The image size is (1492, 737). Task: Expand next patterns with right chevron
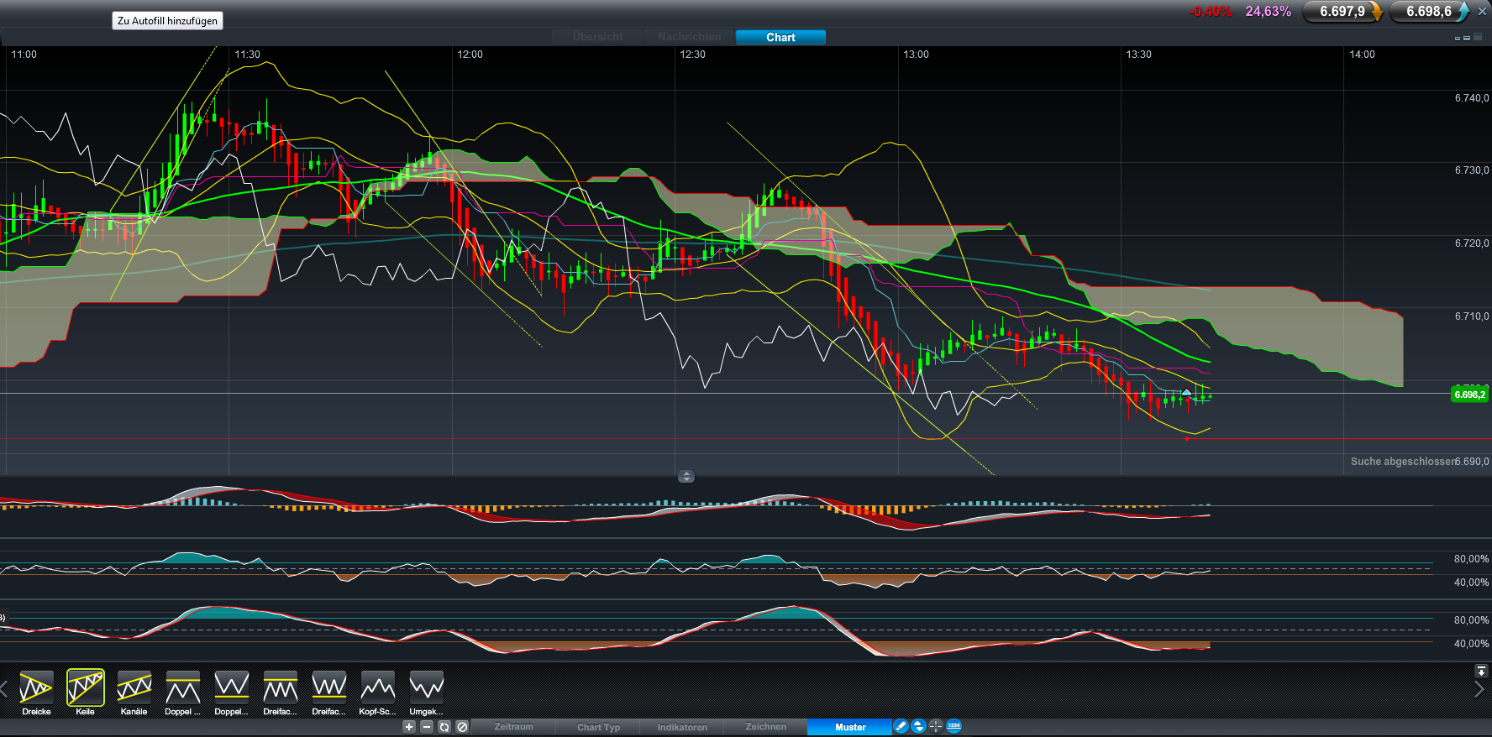[1480, 689]
